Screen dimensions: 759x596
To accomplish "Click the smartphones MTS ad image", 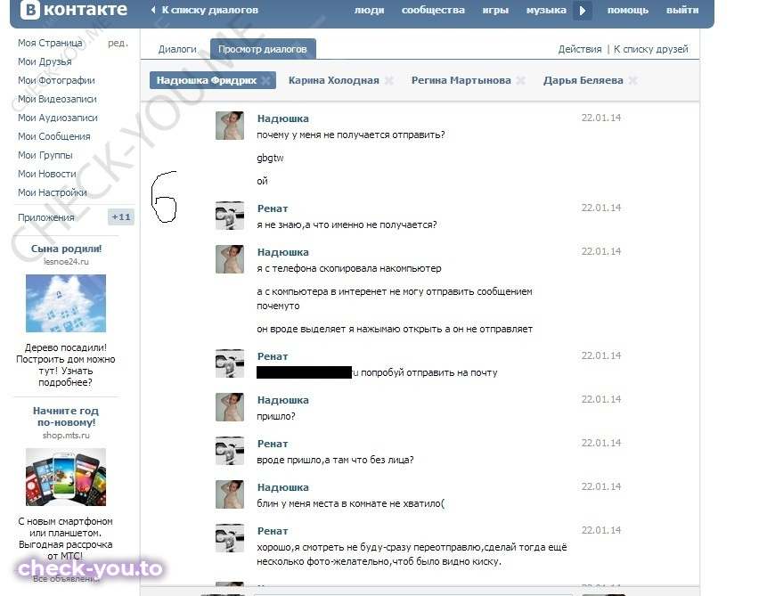I will pos(66,478).
